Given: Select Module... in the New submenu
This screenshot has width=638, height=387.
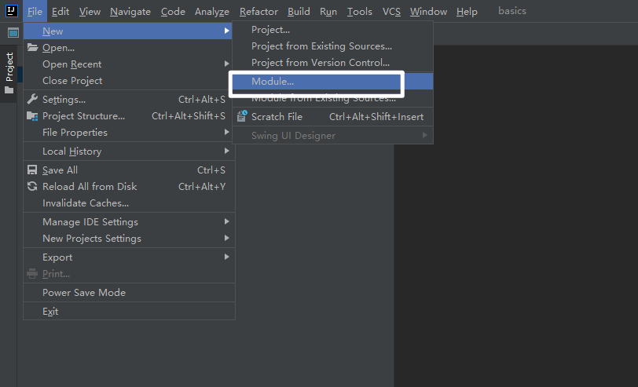Looking at the screenshot, I should [332, 82].
